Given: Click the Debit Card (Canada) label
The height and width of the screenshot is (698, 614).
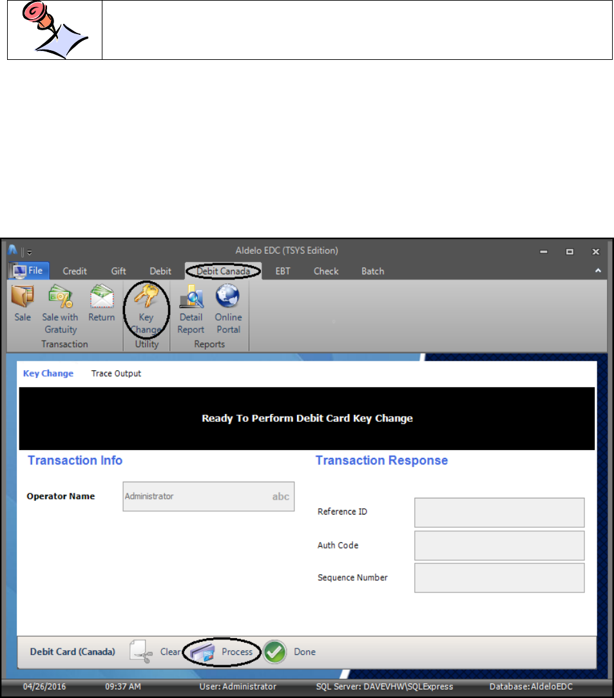Looking at the screenshot, I should click(73, 652).
